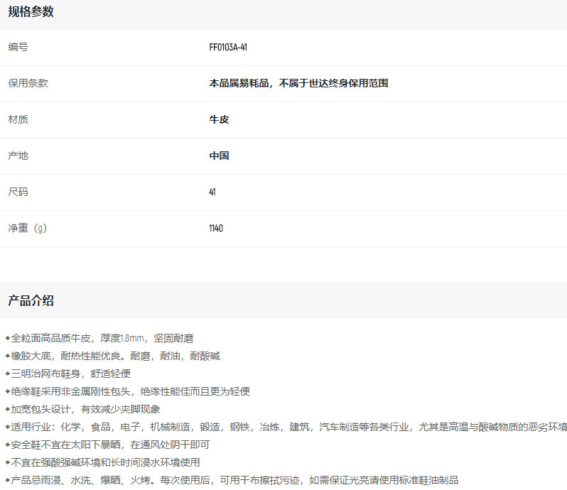Click the 产品介绍 section header
The image size is (567, 490).
point(31,300)
